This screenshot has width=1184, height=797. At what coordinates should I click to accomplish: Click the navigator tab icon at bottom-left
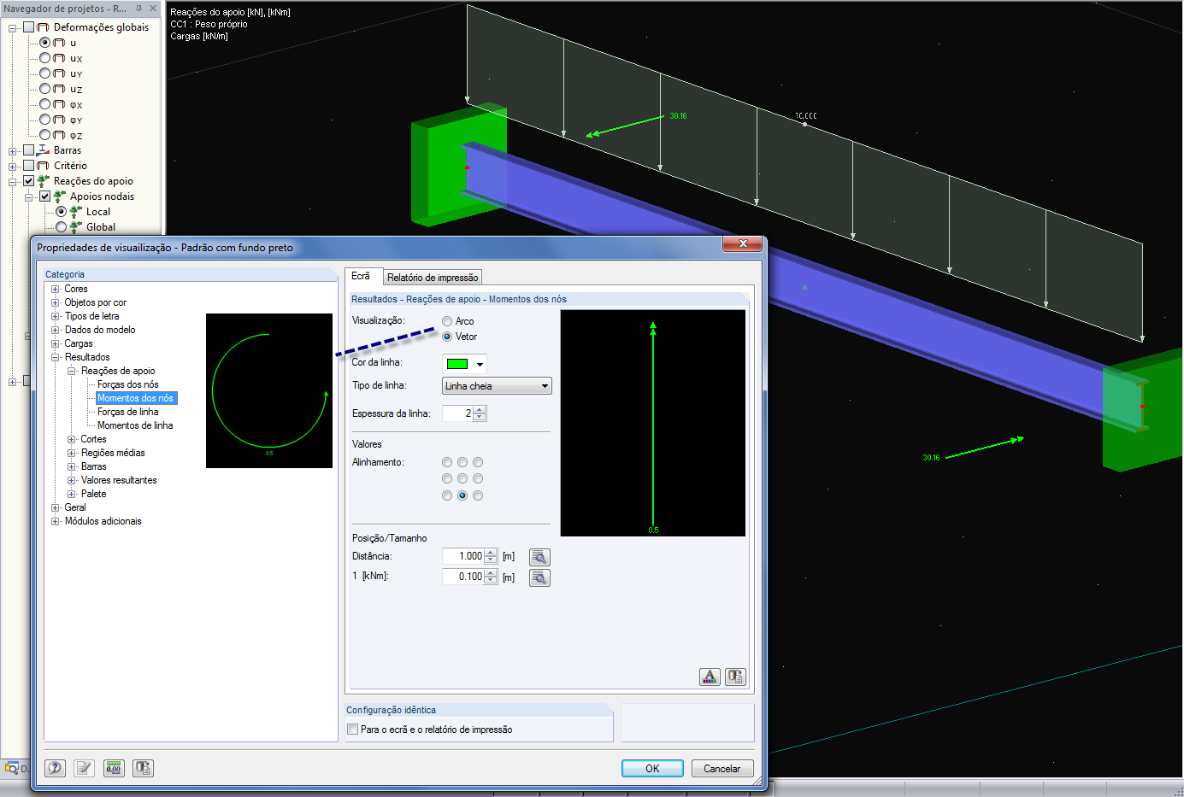coord(12,768)
